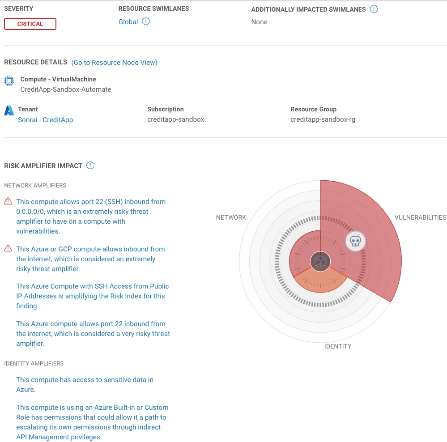447x442 pixels.
Task: Open the Global swimlane entry
Action: (128, 21)
